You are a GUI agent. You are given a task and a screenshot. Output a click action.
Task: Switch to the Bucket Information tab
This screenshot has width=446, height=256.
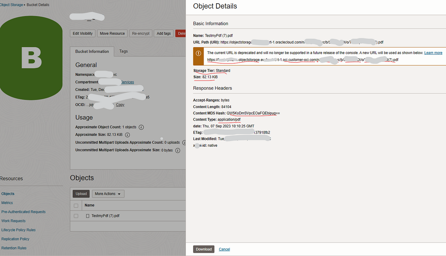click(92, 51)
